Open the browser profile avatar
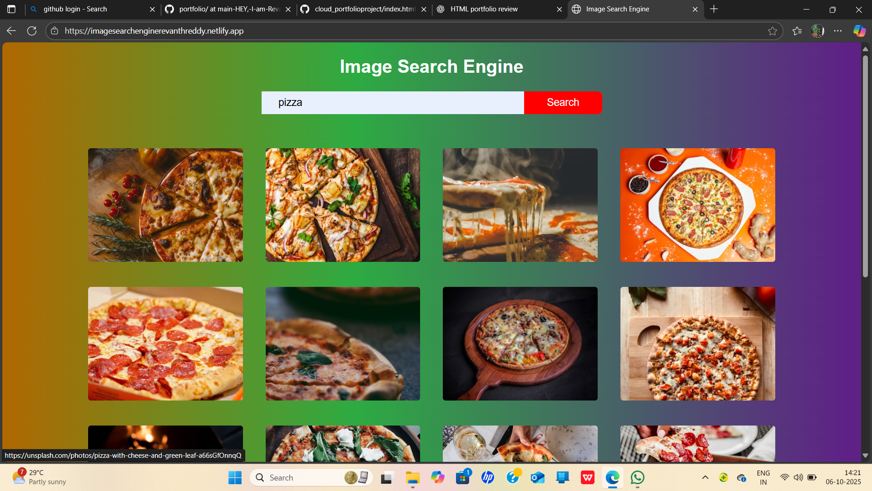This screenshot has height=491, width=872. (817, 31)
